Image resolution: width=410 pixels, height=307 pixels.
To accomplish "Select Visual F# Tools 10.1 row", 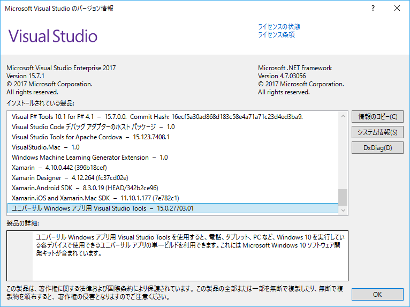I will [x=173, y=117].
